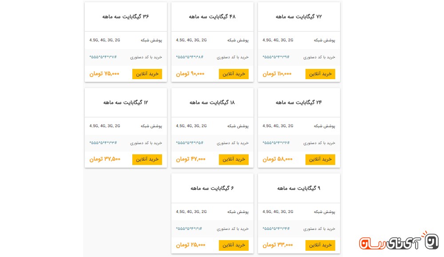Viewport: 444px width, 257px height.
Task: Click USSD code of the 6 GB package
Action: 189,229
